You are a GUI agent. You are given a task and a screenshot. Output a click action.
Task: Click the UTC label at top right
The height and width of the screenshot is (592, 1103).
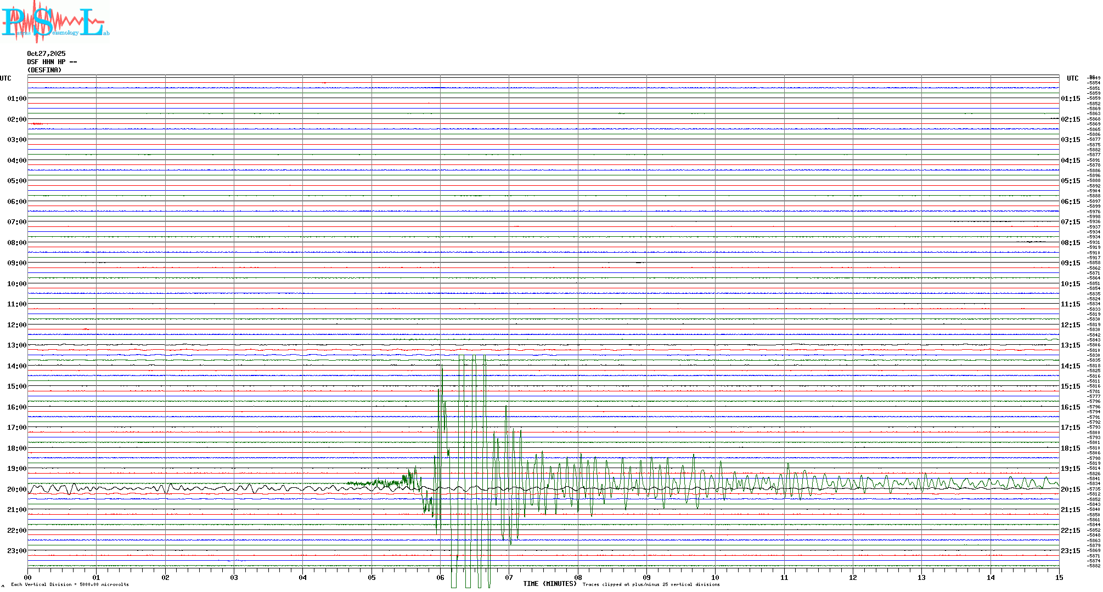(x=1072, y=78)
